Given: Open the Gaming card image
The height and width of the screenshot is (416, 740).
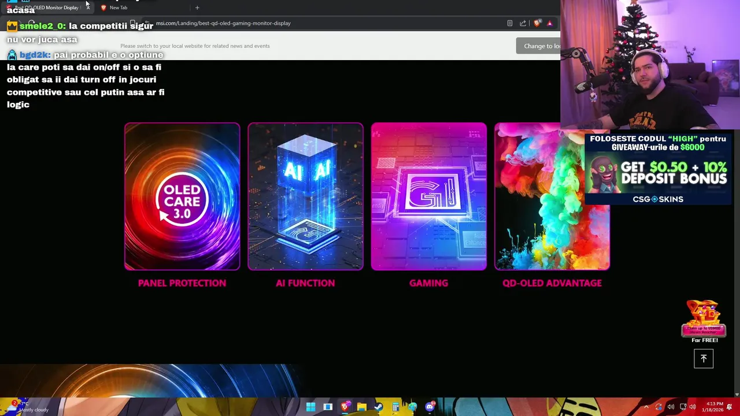Looking at the screenshot, I should tap(428, 196).
